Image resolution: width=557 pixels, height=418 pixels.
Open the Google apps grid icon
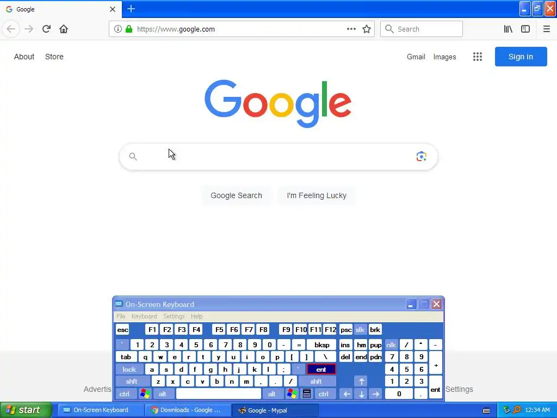(x=478, y=57)
